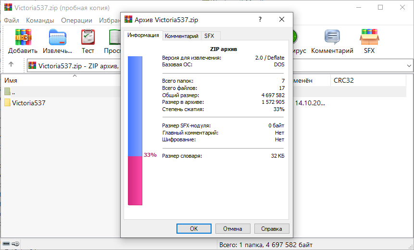Sort by Имя column header
Viewport: 414px width, 250px height.
pyautogui.click(x=61, y=80)
